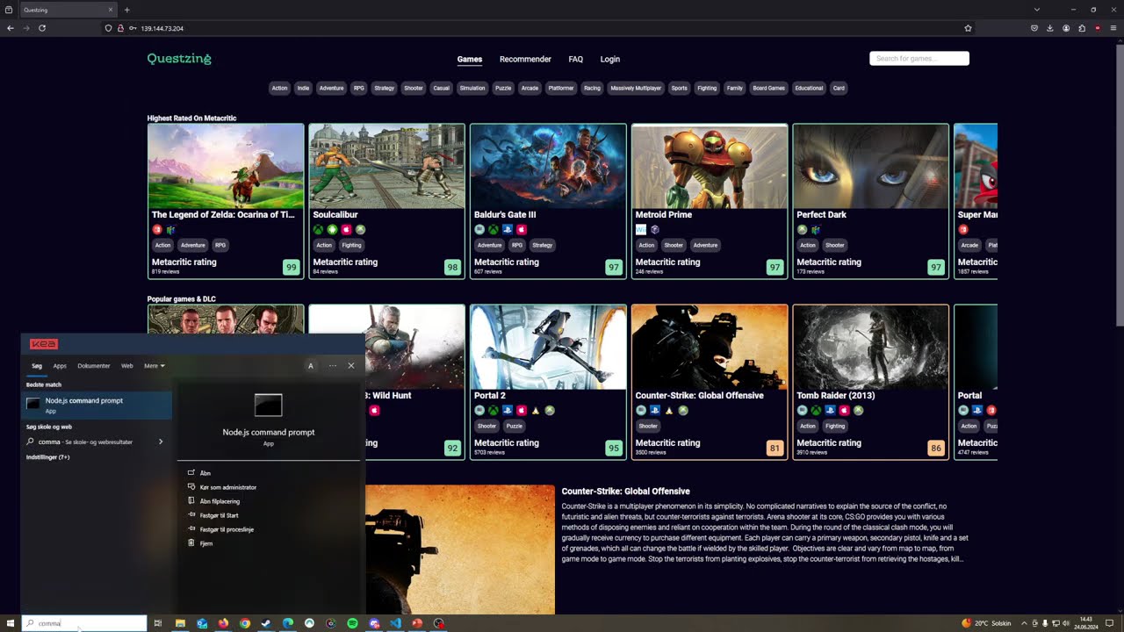Open the Metroid Prime card image
The width and height of the screenshot is (1124, 632).
click(710, 166)
